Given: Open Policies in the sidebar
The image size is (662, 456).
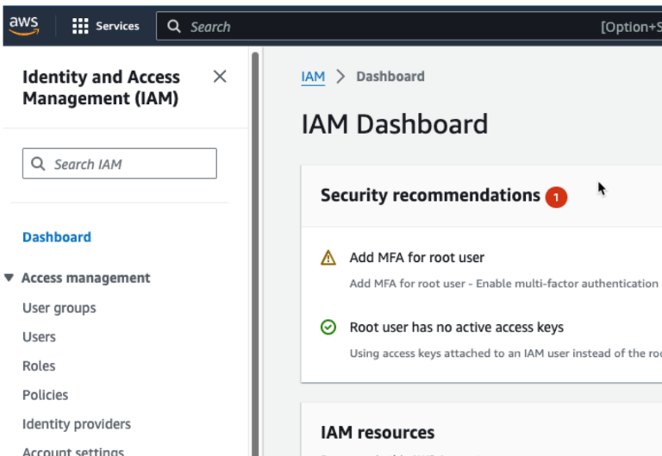Looking at the screenshot, I should click(45, 395).
